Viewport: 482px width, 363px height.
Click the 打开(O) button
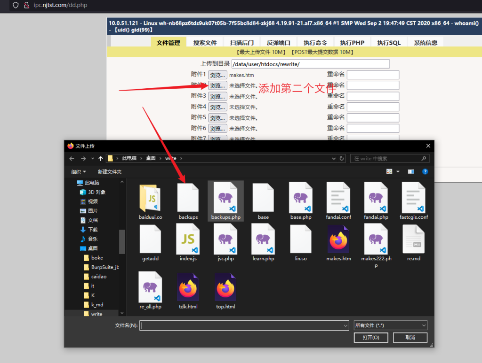tap(370, 338)
